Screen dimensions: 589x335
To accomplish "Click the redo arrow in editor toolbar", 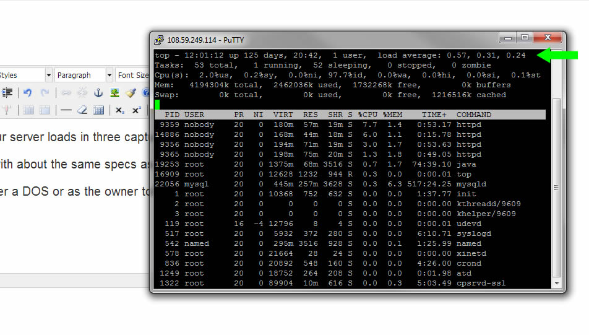I will (x=45, y=92).
